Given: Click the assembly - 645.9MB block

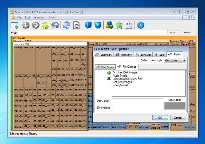Looking at the screenshot, I should [140, 44].
